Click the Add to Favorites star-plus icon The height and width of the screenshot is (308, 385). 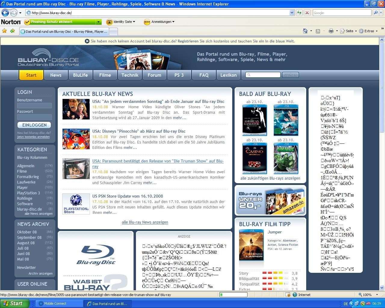tap(12, 31)
